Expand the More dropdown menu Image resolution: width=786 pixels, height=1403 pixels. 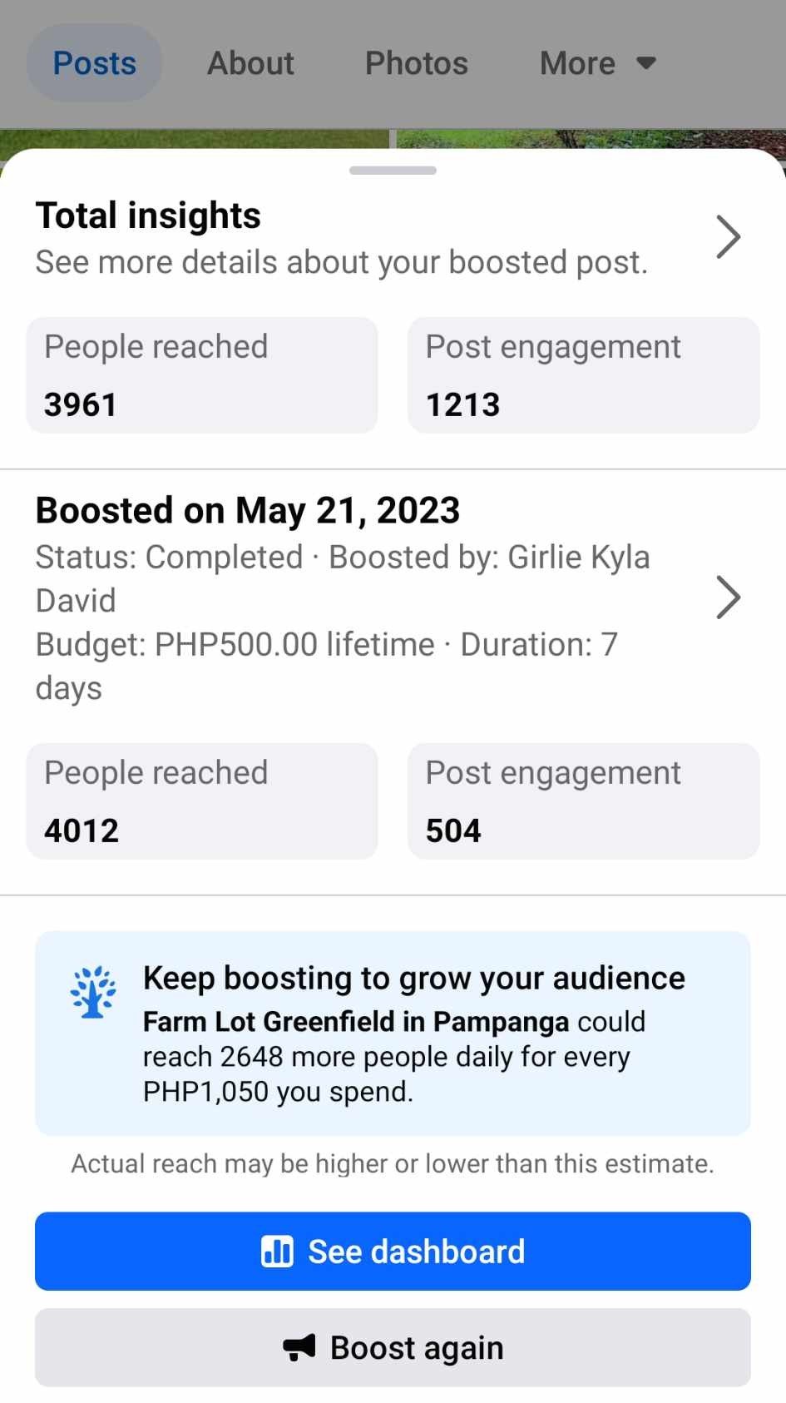596,63
